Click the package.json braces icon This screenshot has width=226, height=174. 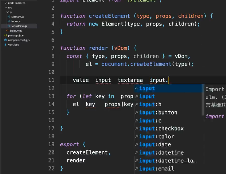(5, 35)
